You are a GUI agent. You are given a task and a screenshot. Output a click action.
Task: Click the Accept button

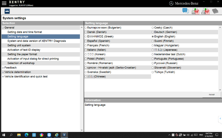pyautogui.click(x=212, y=95)
